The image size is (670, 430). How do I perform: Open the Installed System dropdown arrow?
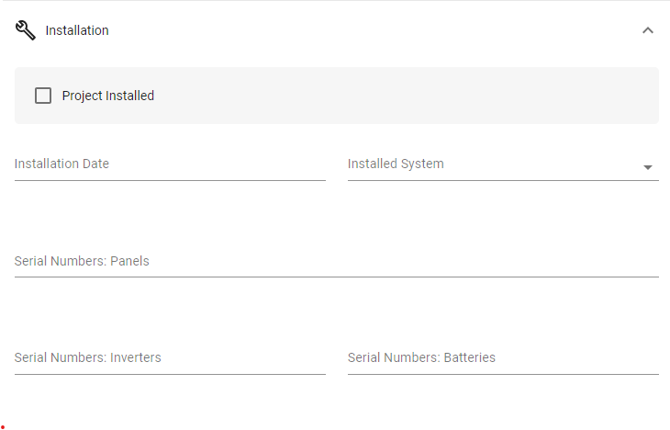tap(648, 167)
